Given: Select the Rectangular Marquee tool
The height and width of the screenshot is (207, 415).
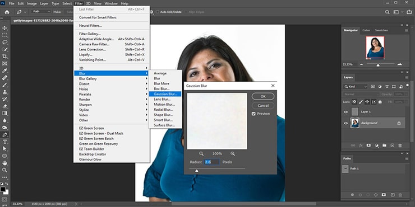Looking at the screenshot, I should pyautogui.click(x=4, y=35).
